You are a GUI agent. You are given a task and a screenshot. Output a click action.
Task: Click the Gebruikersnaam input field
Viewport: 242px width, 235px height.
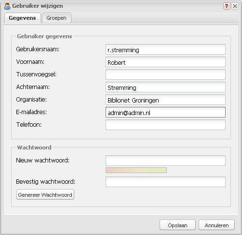[165, 49]
